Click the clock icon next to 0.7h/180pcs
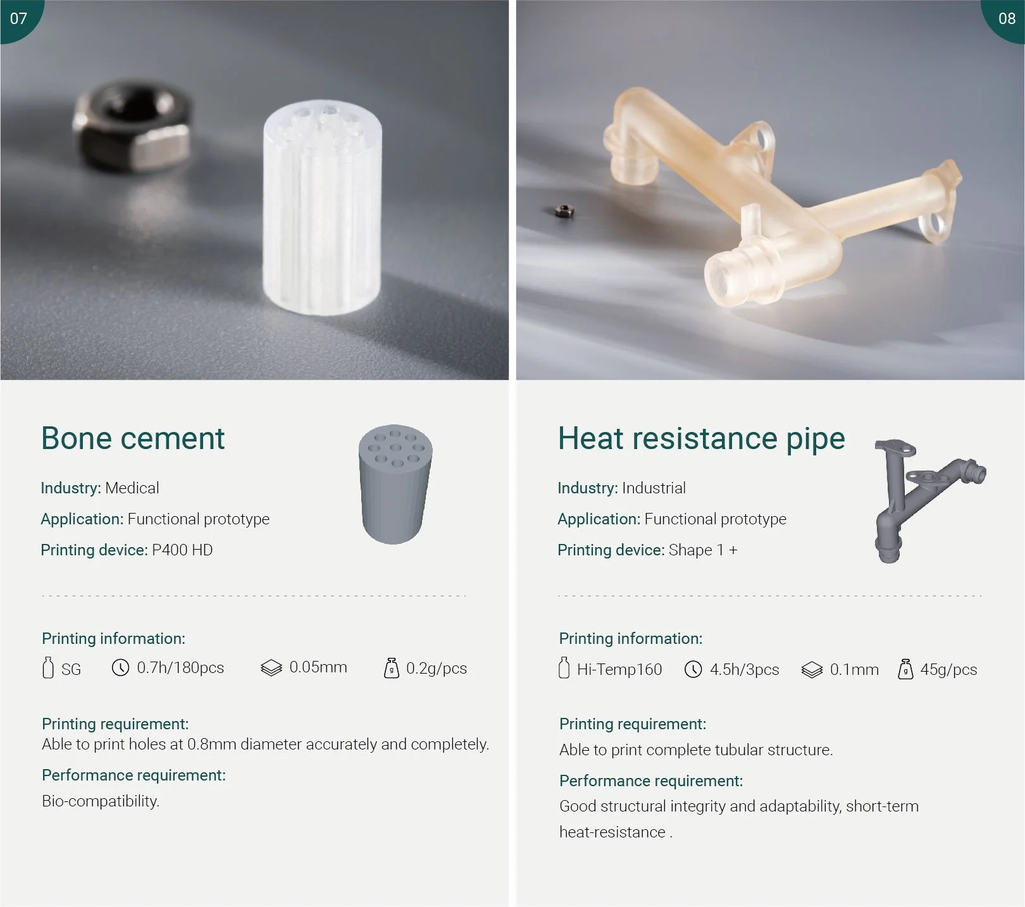1025x907 pixels. coord(120,667)
